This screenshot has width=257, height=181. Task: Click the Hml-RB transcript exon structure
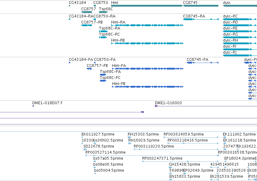click(x=147, y=43)
